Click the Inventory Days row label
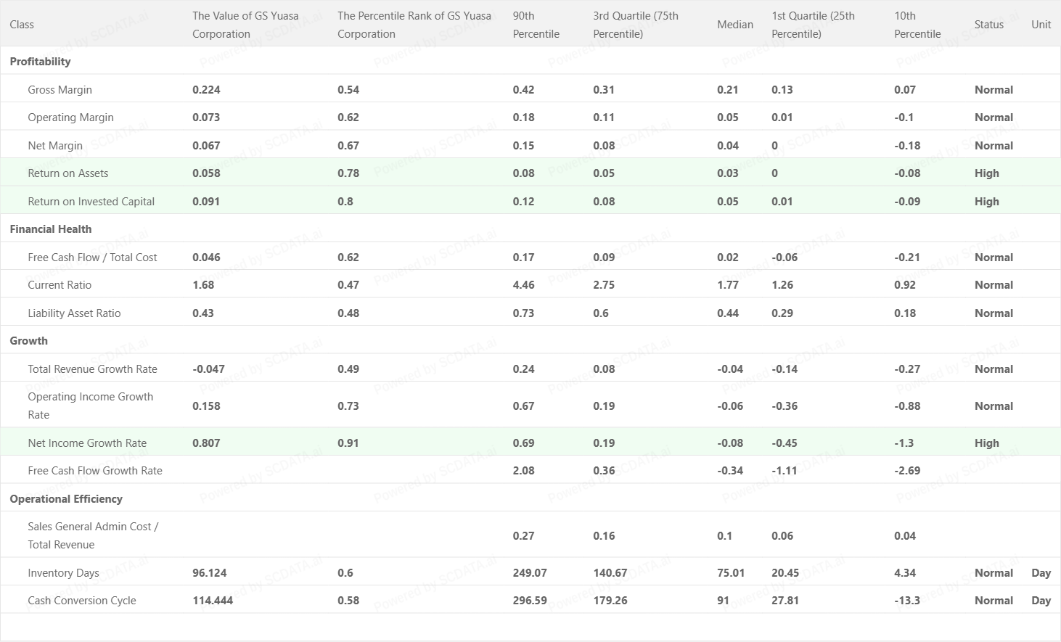 coord(63,573)
